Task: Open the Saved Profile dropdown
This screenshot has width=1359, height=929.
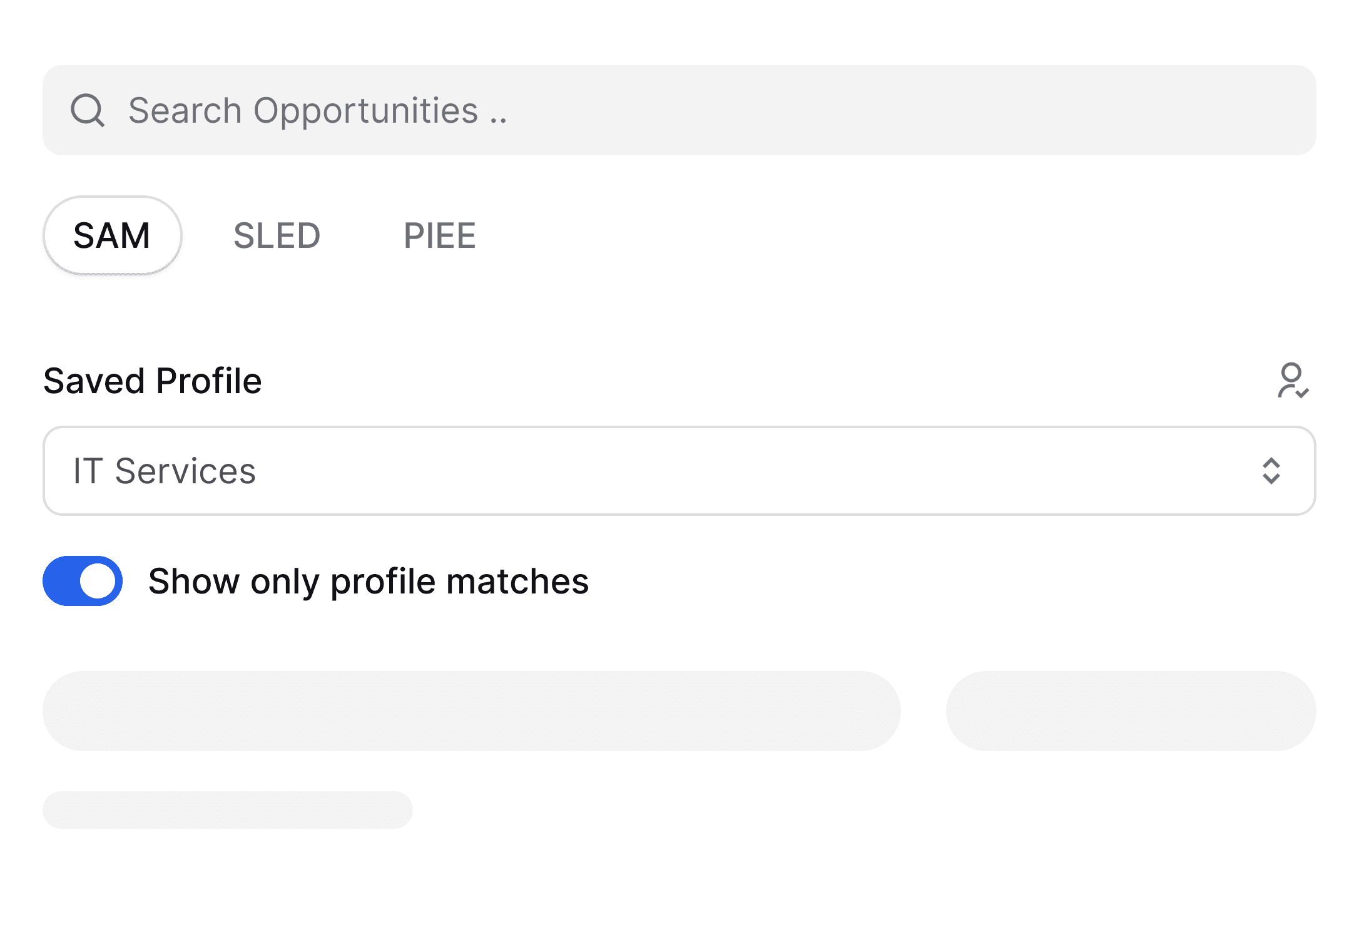Action: click(678, 471)
